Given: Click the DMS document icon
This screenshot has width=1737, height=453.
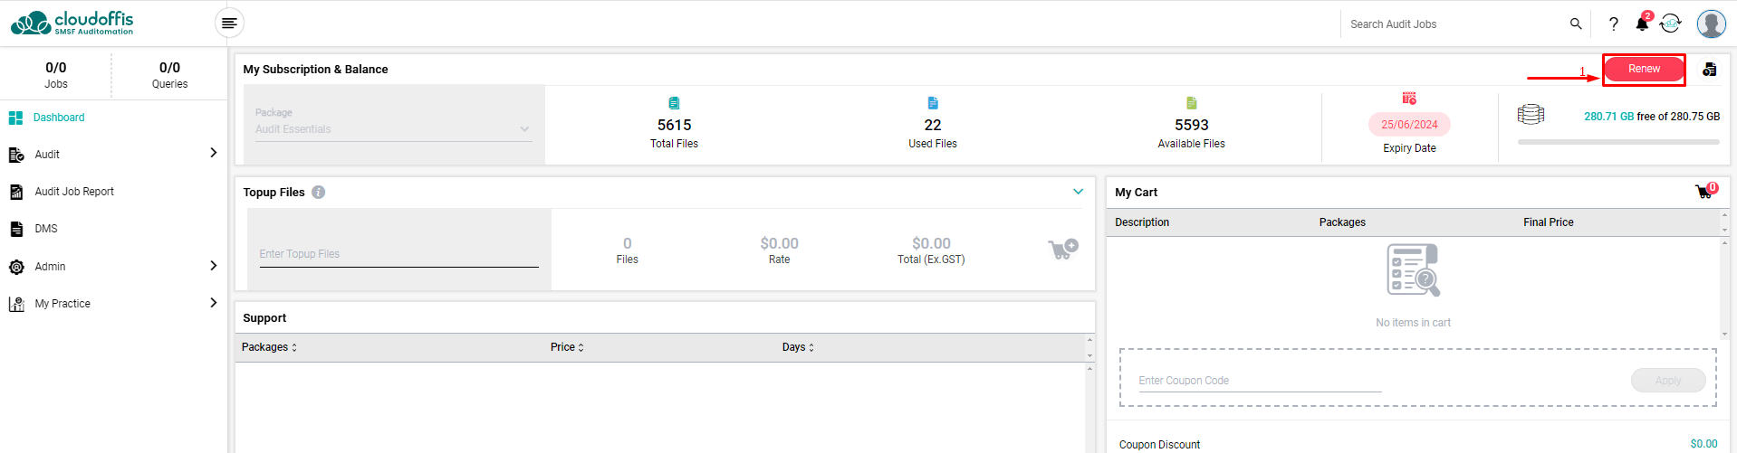Looking at the screenshot, I should click(16, 229).
